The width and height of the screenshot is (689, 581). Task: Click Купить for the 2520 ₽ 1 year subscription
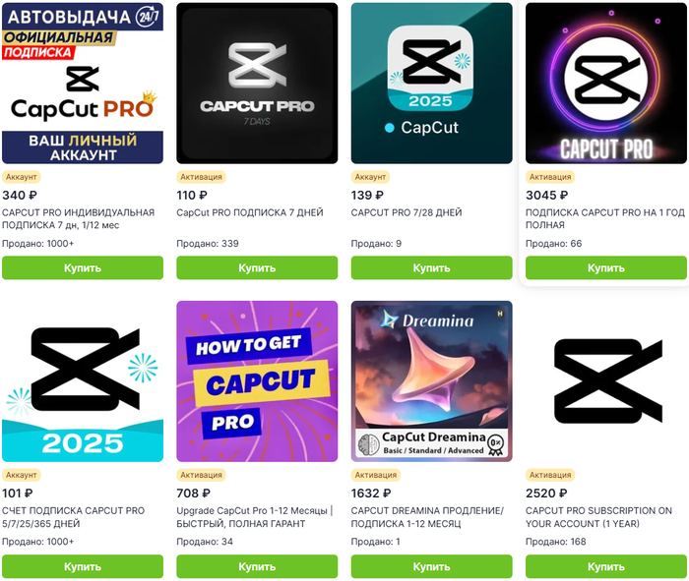coord(606,566)
